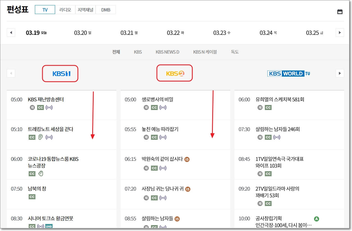Click the 08:45 time on KBS World
Screen dimensions: 352x231
244,159
